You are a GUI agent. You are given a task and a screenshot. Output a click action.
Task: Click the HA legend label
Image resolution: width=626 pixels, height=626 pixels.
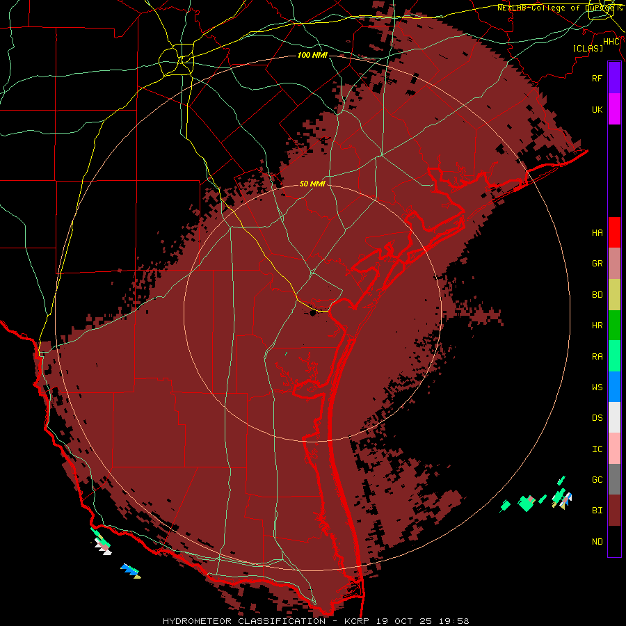point(597,233)
